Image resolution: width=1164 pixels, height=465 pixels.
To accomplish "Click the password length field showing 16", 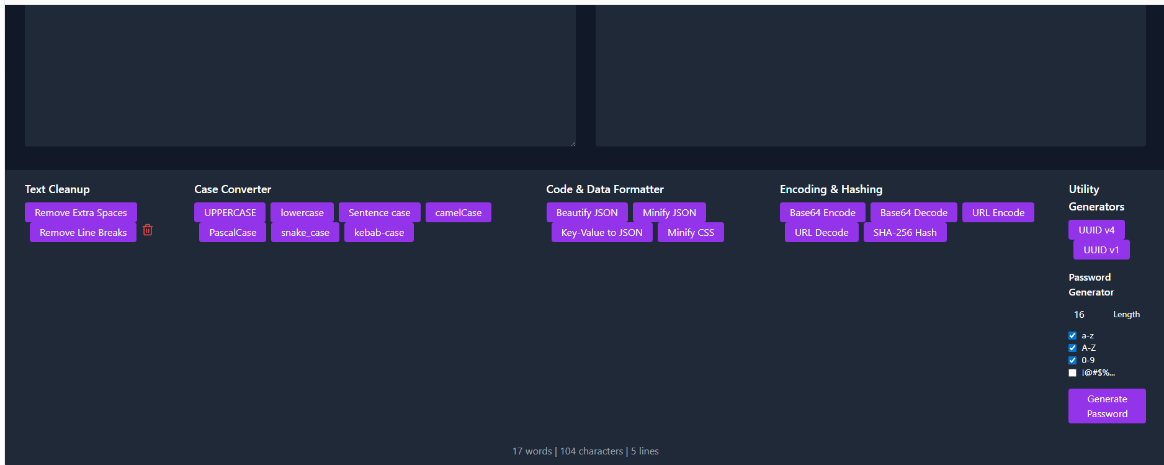I will [1088, 315].
